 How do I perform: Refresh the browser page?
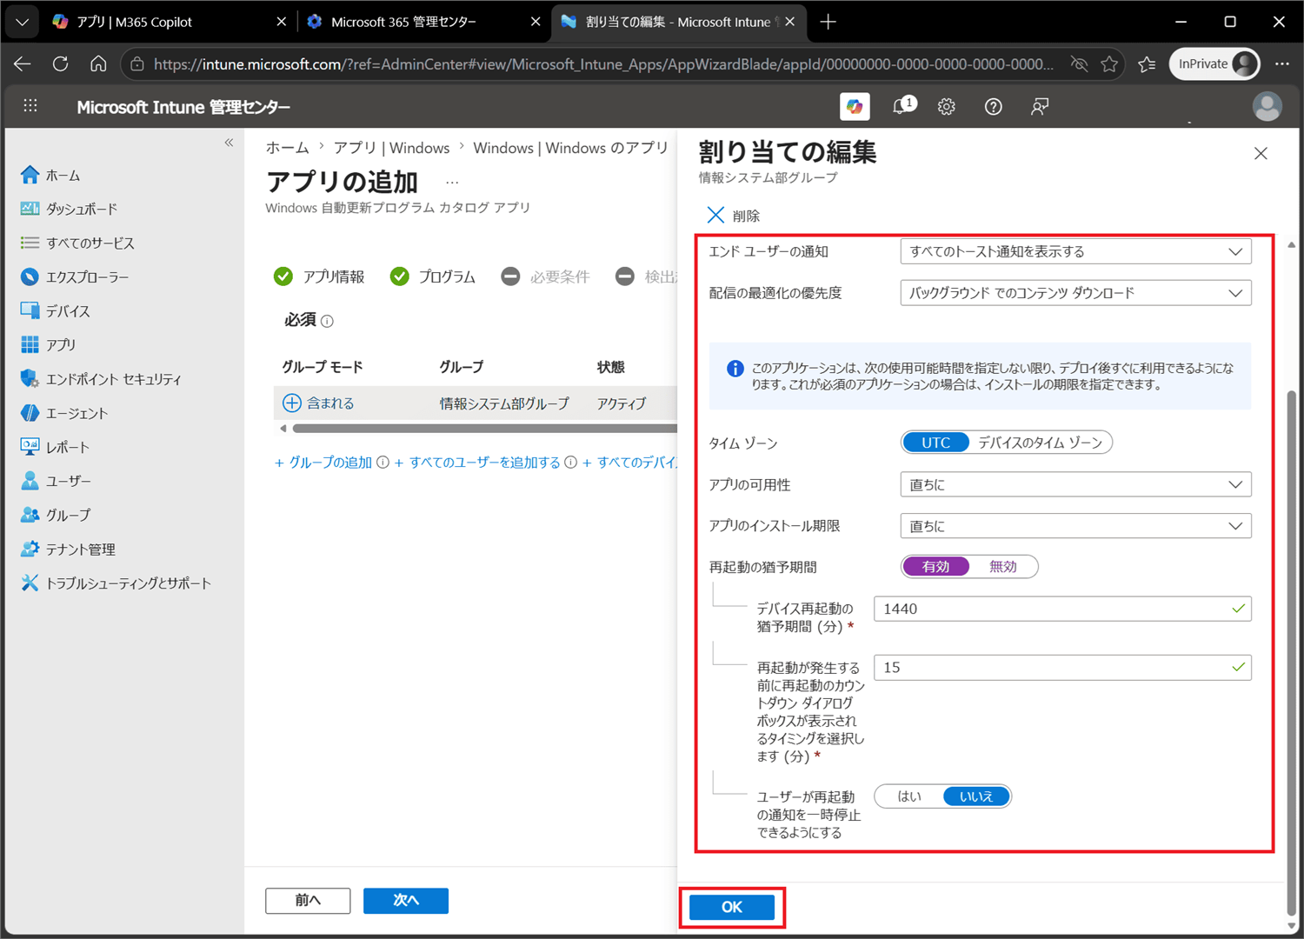click(x=60, y=63)
